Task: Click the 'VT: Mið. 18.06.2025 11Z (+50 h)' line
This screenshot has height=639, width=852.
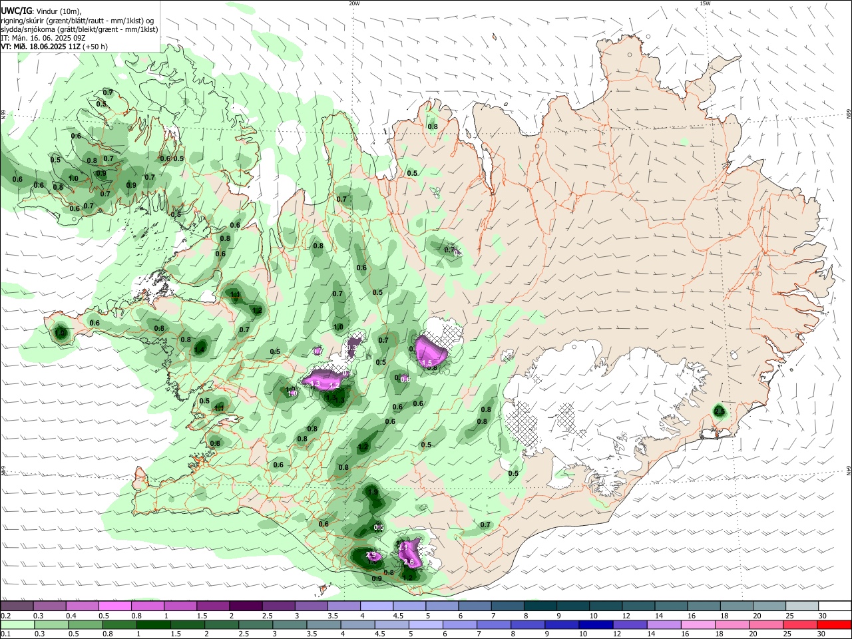Action: (55, 47)
